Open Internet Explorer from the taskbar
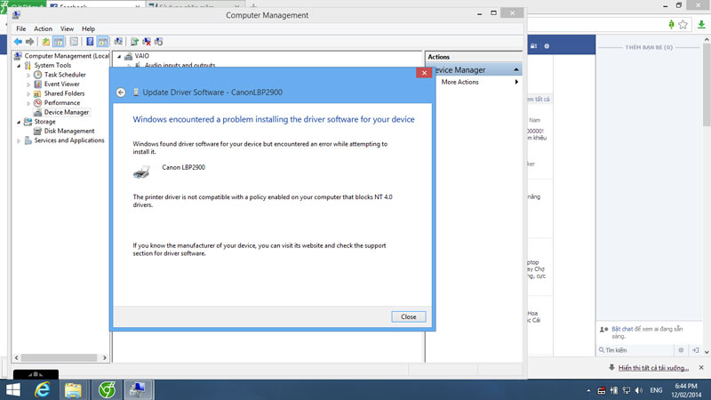This screenshot has width=711, height=400. point(42,389)
